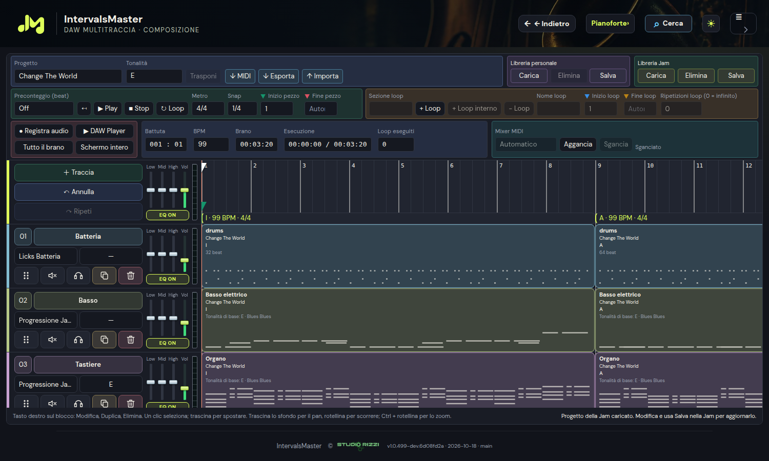Delete the Basso track with trash icon
769x461 pixels.
tap(131, 340)
